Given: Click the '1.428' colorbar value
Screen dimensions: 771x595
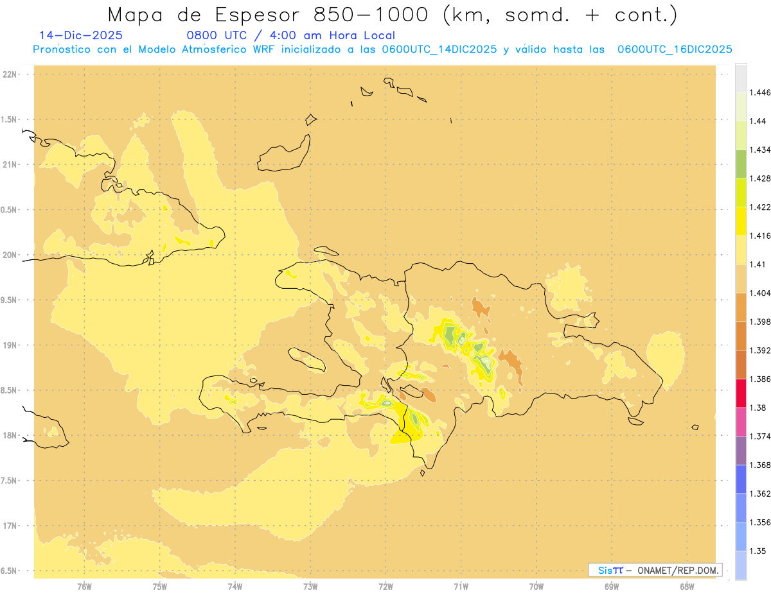Looking at the screenshot, I should (759, 178).
